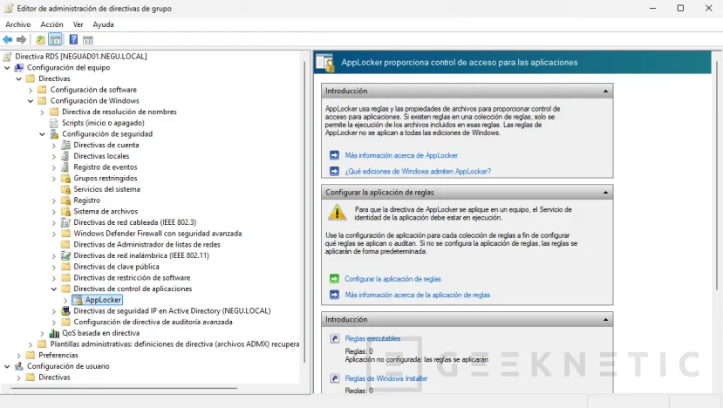This screenshot has height=408, width=723.
Task: Open ¿Qué ediciones de Windows admiten AppLocker? link
Action: (418, 171)
